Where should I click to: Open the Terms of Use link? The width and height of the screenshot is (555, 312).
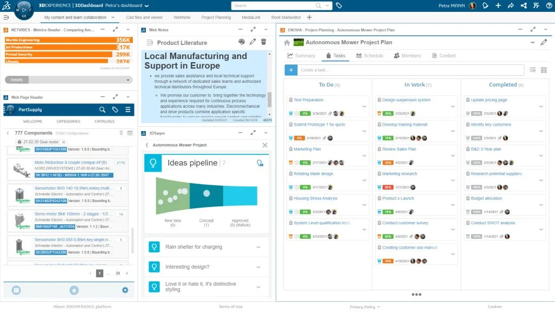pyautogui.click(x=230, y=307)
